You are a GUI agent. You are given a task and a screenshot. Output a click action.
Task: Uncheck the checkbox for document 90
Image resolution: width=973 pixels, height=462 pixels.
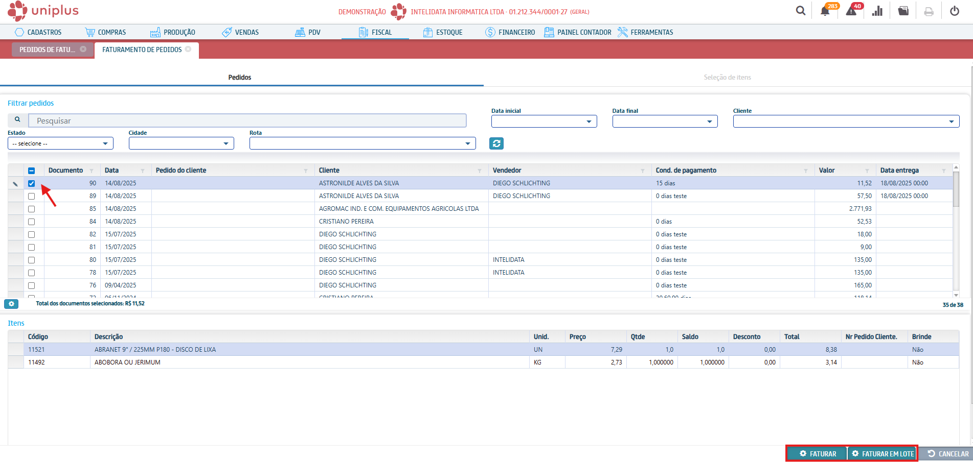32,183
